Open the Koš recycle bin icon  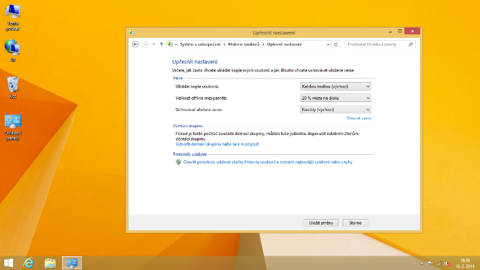click(x=13, y=85)
